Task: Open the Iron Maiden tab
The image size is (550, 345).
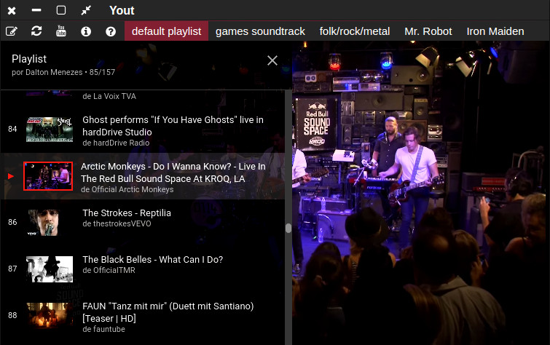Action: (x=495, y=31)
